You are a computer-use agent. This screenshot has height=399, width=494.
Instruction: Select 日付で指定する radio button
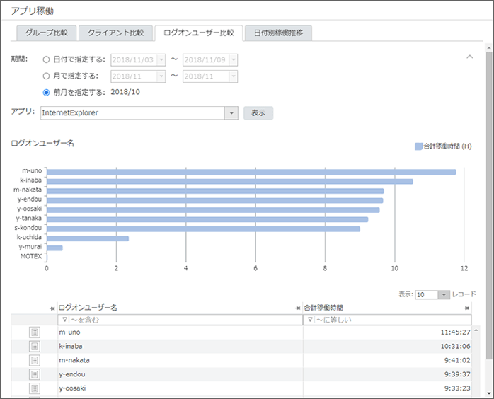pyautogui.click(x=46, y=59)
